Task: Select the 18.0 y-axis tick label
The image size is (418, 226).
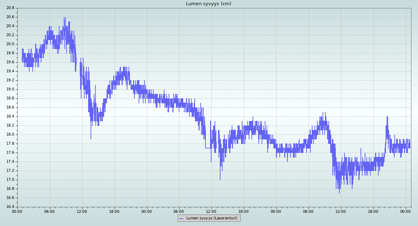Action: click(x=10, y=135)
